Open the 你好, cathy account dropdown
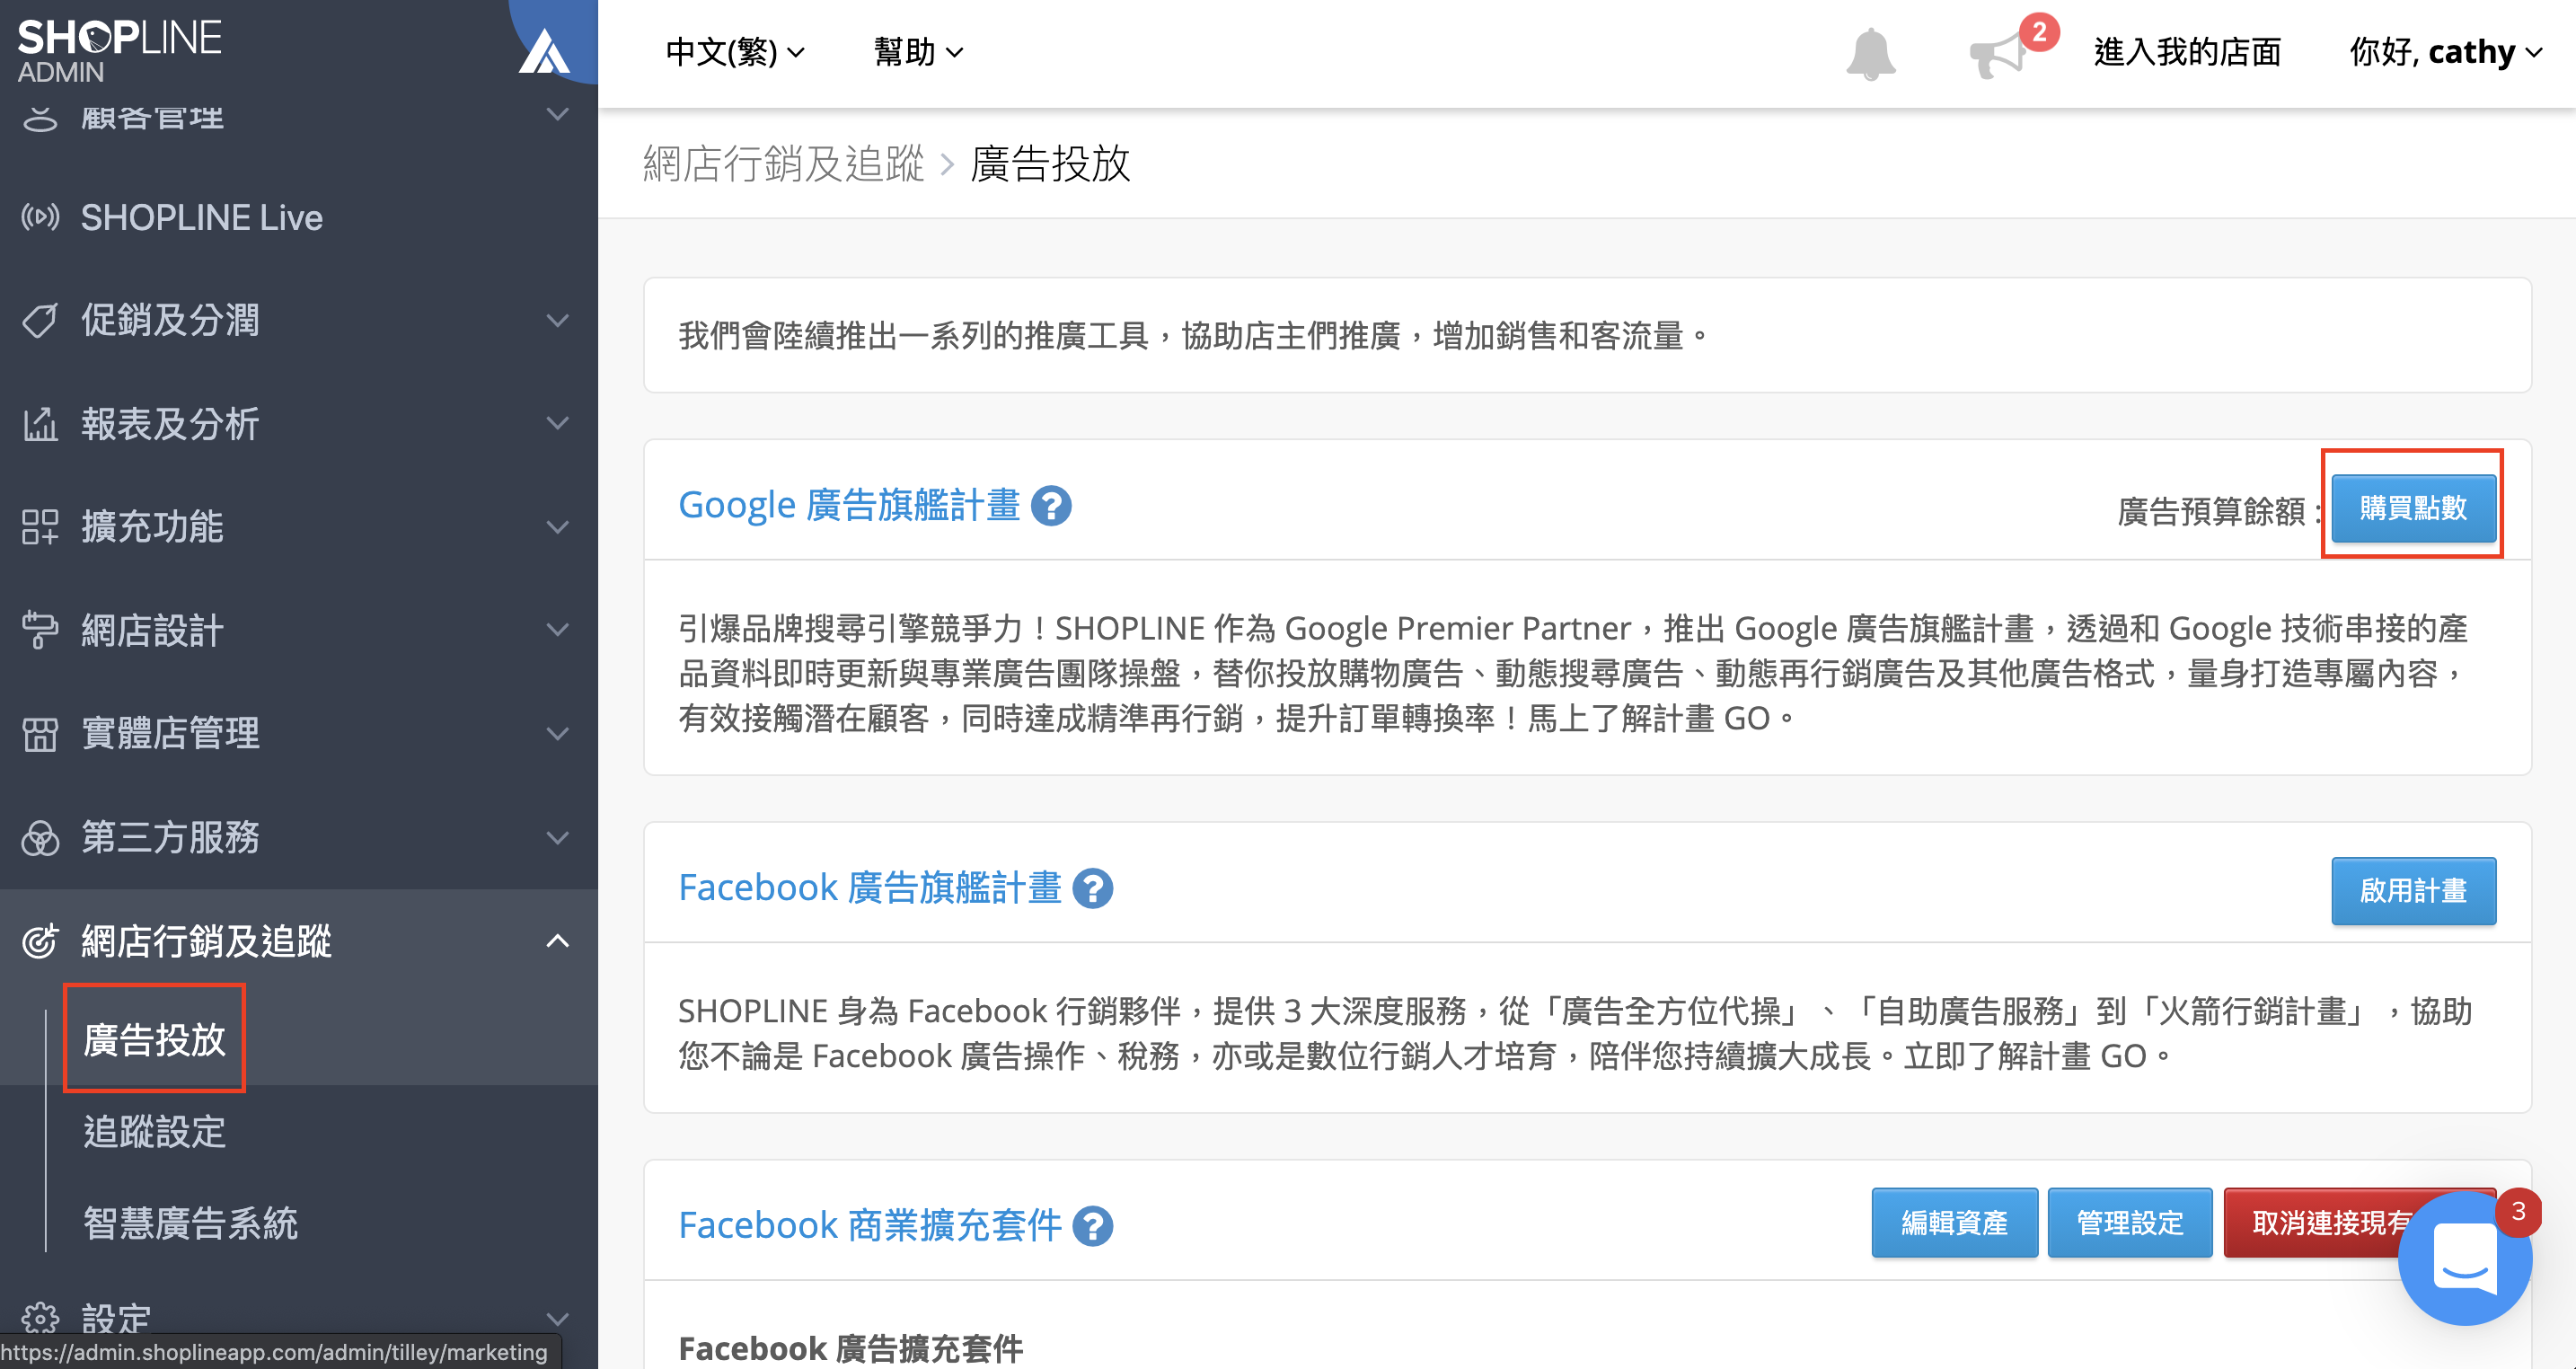This screenshot has width=2576, height=1369. tap(2445, 52)
